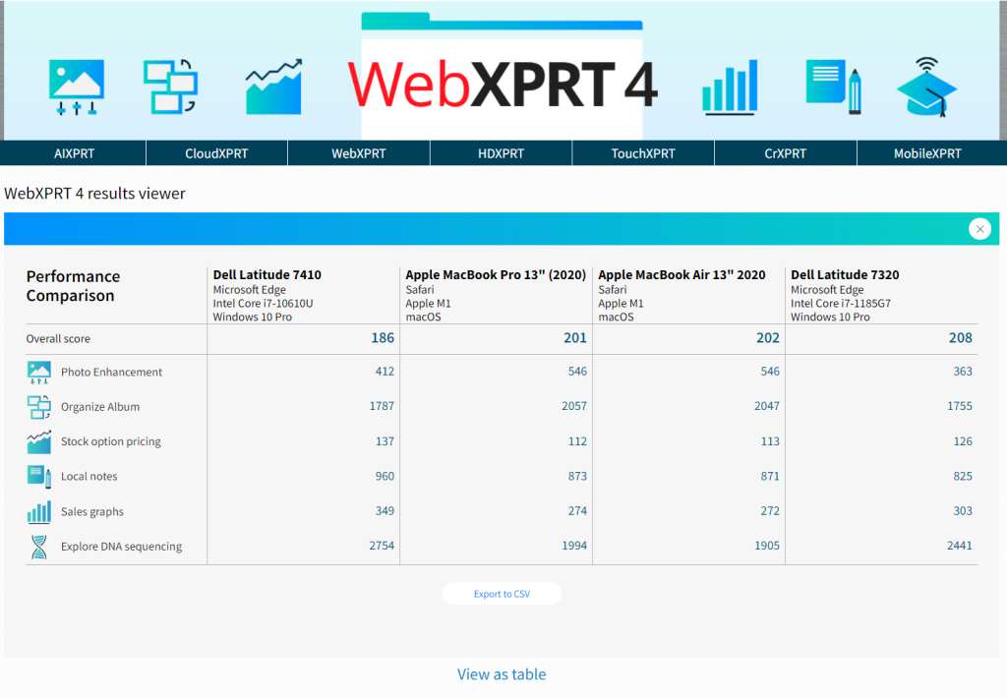
Task: Click the overall score 186
Action: click(x=383, y=338)
